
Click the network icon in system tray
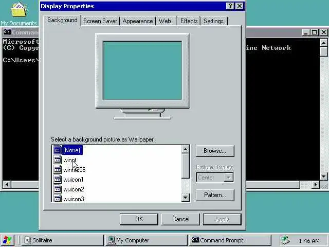[x=285, y=240]
